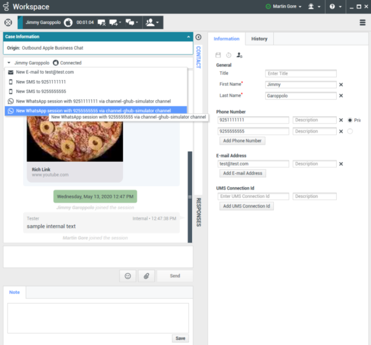Select primary radio for 9251111111
371x345 pixels.
[350, 120]
